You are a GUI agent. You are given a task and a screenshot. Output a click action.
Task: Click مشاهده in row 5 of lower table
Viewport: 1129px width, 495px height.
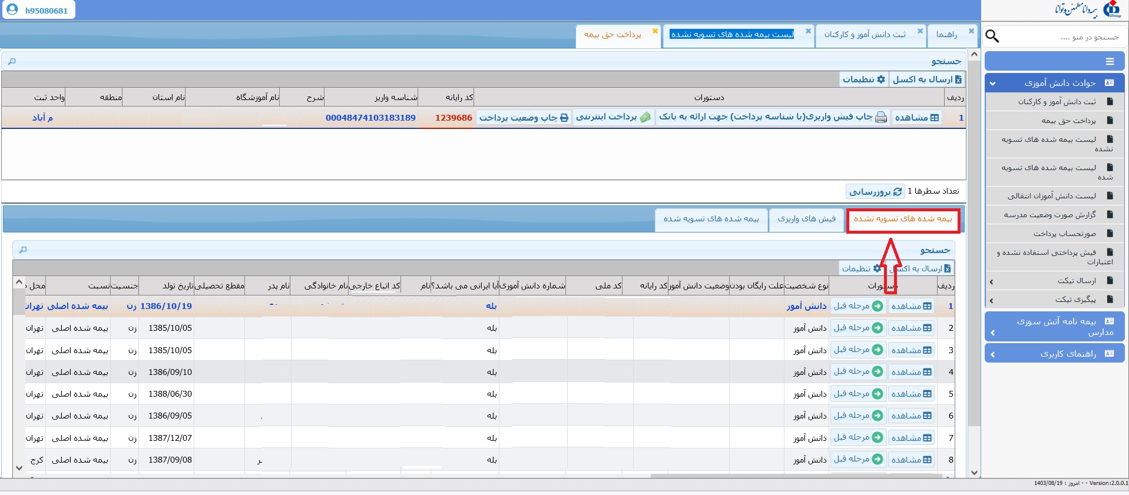[911, 394]
